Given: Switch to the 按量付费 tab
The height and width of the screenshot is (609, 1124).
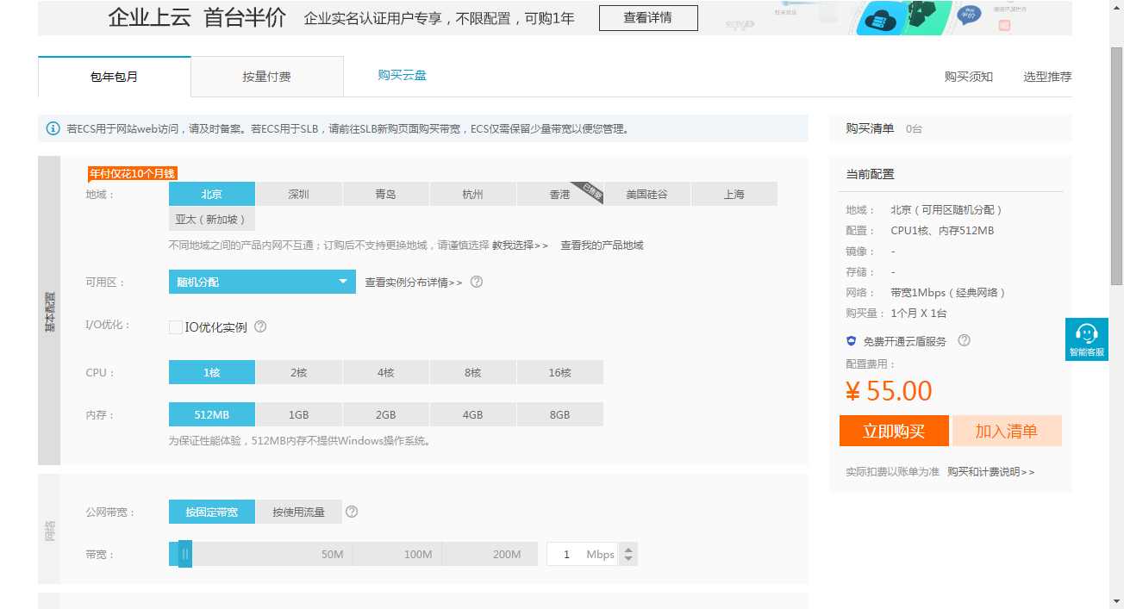Looking at the screenshot, I should tap(266, 77).
